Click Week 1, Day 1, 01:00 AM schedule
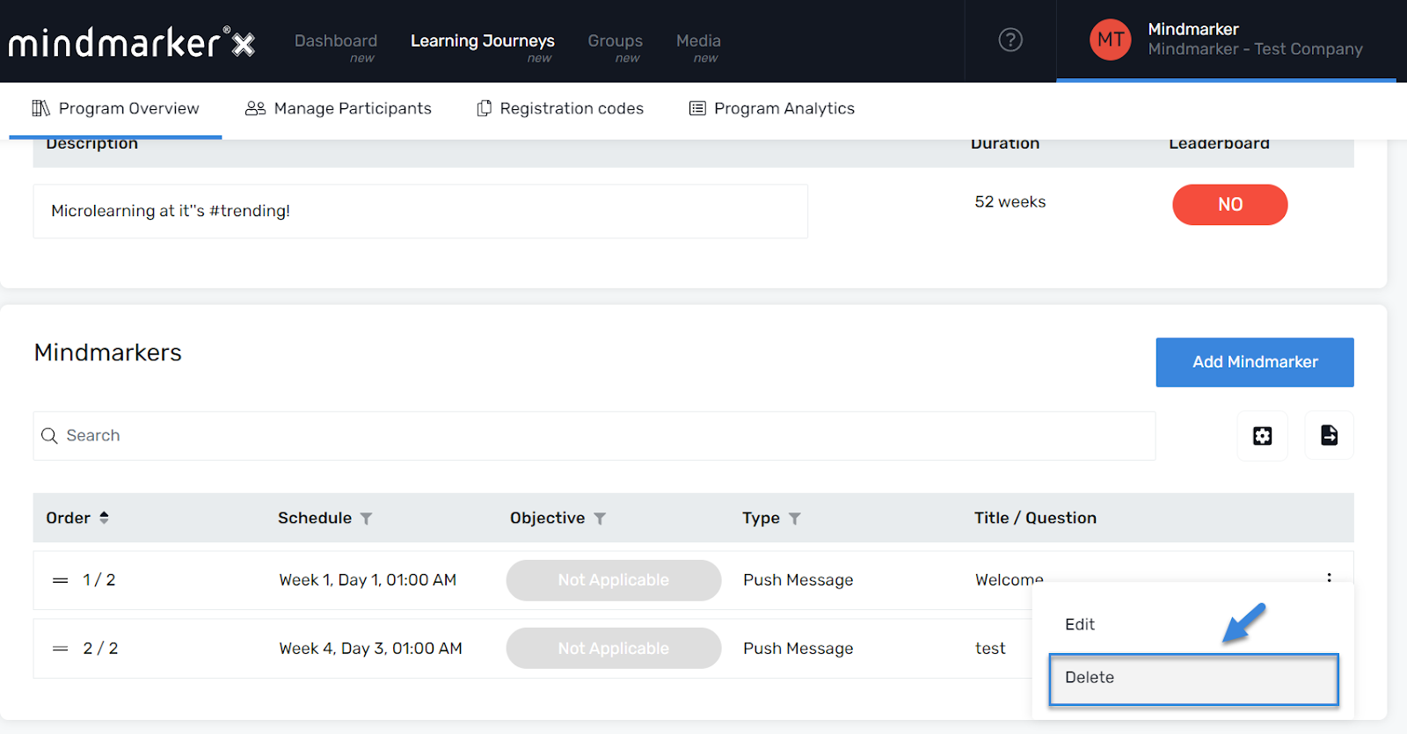Viewport: 1407px width, 734px height. tap(368, 580)
